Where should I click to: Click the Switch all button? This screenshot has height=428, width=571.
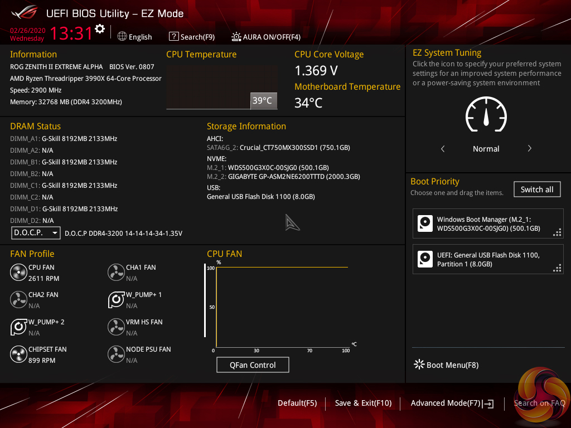point(537,189)
